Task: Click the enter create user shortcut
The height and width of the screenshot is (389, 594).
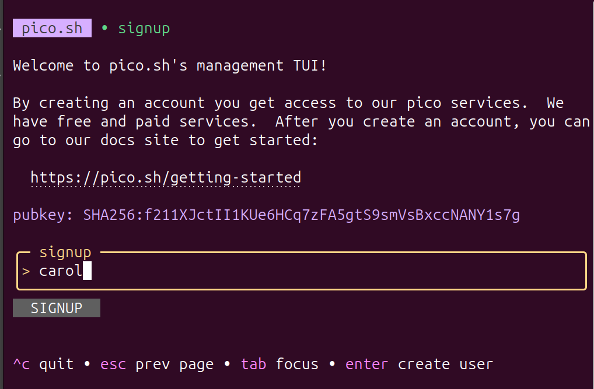Action: (419, 364)
